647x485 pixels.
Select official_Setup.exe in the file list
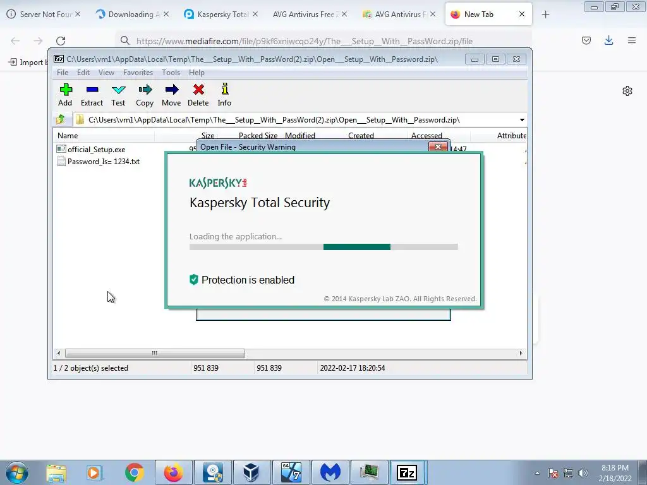pyautogui.click(x=96, y=149)
